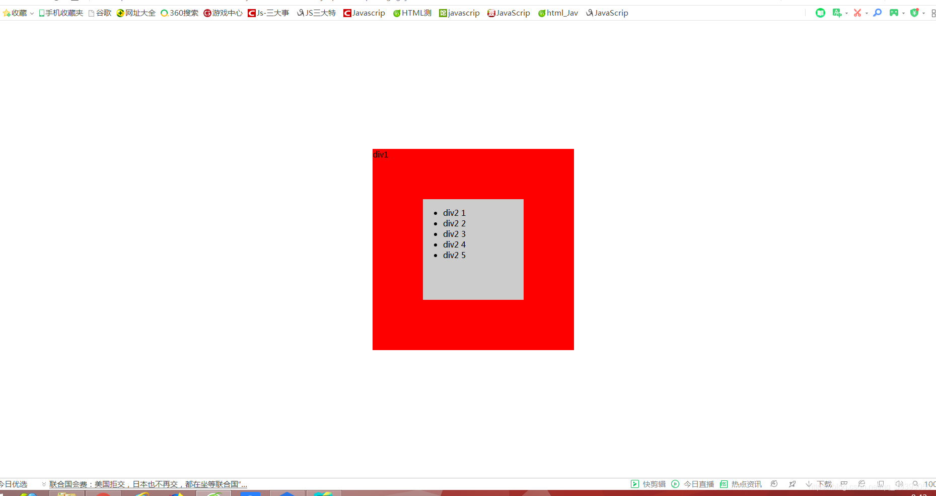The height and width of the screenshot is (496, 936).
Task: Expand the yen shield dropdown arrow
Action: point(923,14)
